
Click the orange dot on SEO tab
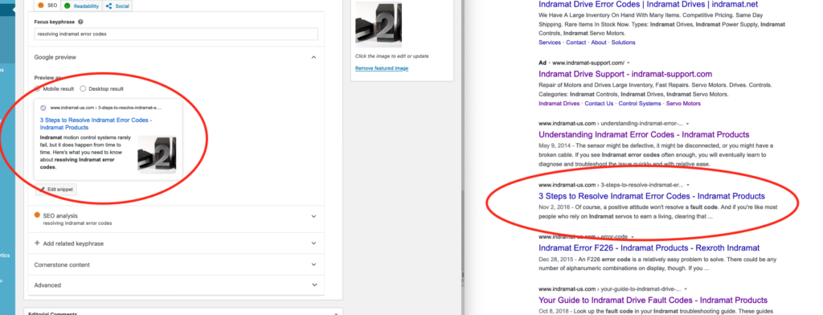tap(41, 6)
